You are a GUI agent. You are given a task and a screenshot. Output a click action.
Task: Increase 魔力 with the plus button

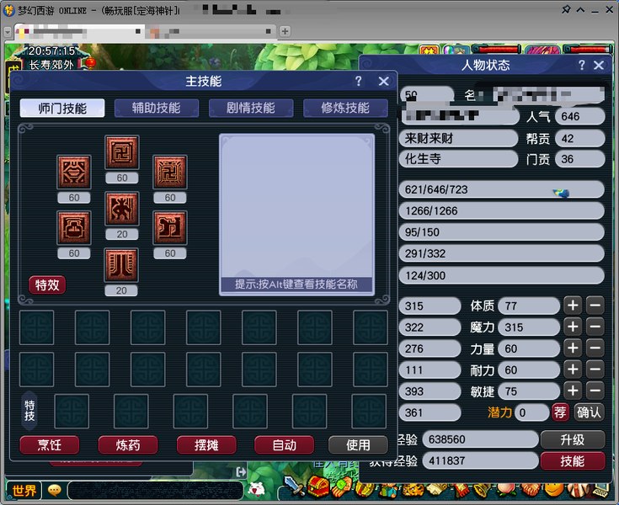pos(573,327)
